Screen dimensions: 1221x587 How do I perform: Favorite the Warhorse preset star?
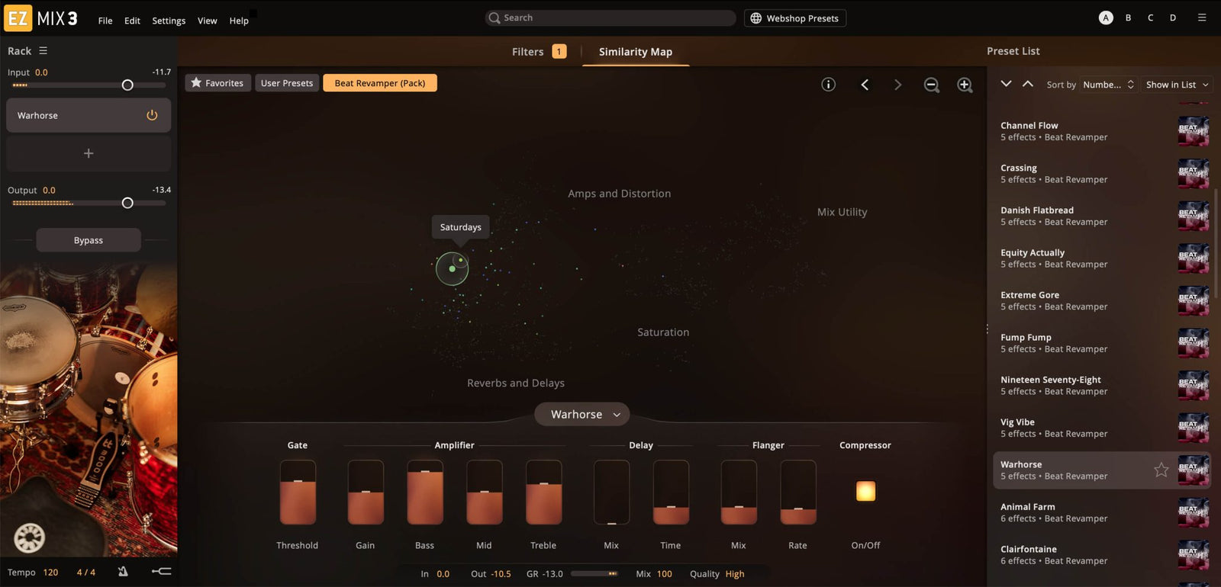coord(1161,470)
